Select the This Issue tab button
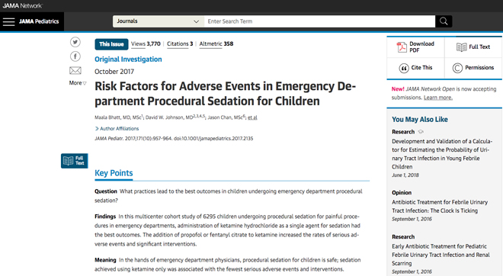The height and width of the screenshot is (276, 503). point(111,44)
